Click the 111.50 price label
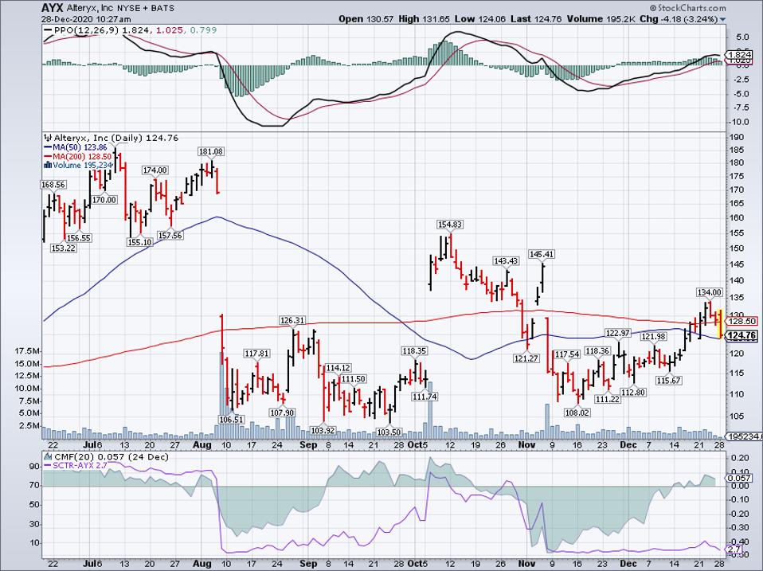This screenshot has width=763, height=571. (x=354, y=379)
